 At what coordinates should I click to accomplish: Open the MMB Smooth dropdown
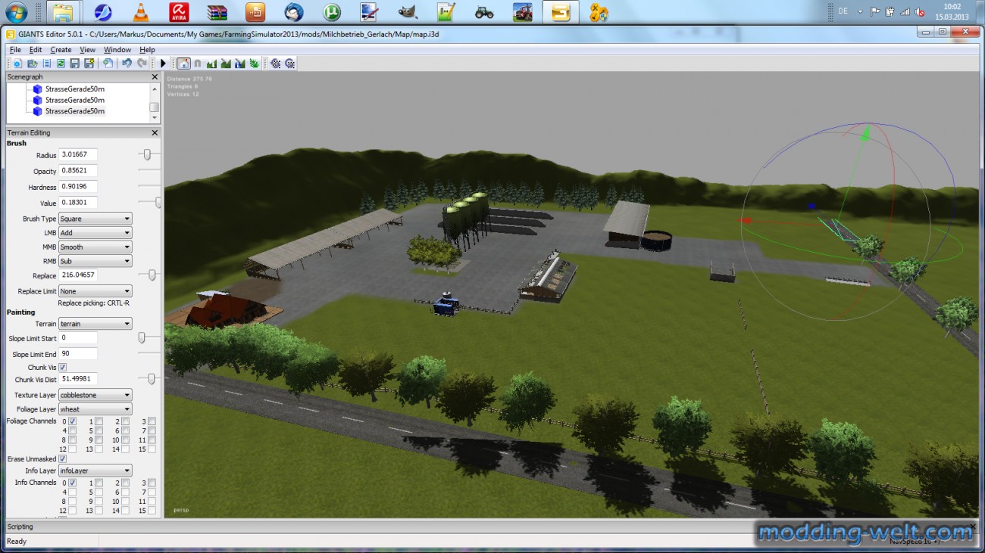(95, 247)
